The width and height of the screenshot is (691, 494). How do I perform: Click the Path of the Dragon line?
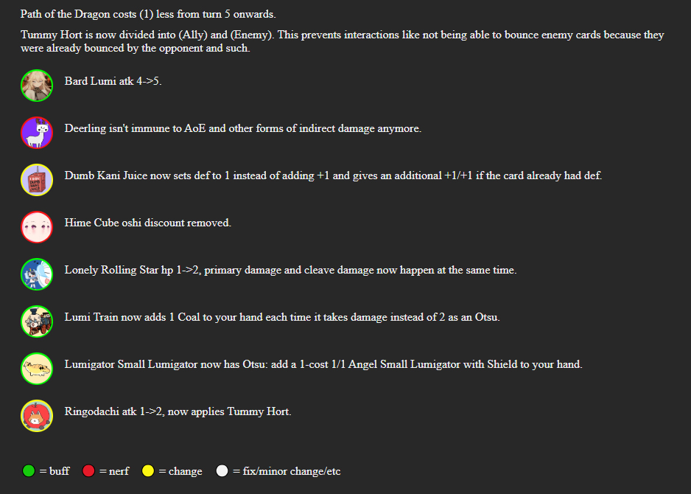point(148,15)
